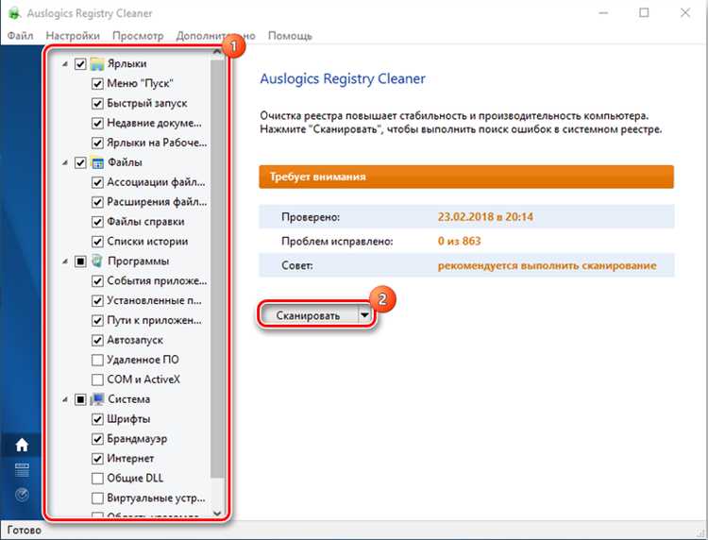The height and width of the screenshot is (540, 708).
Task: Maximize the Registry Cleaner window
Action: (x=645, y=13)
